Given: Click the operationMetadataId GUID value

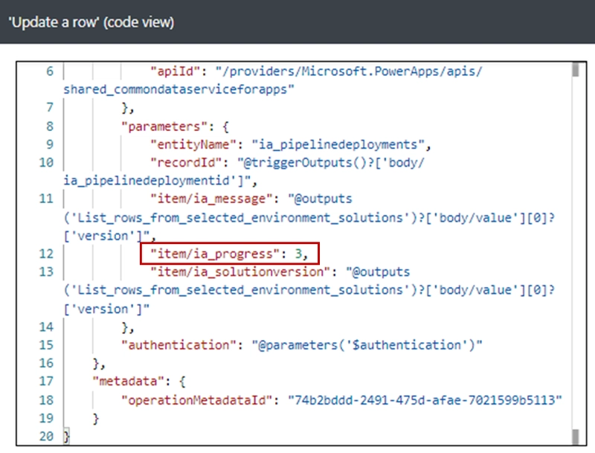Looking at the screenshot, I should tap(425, 400).
